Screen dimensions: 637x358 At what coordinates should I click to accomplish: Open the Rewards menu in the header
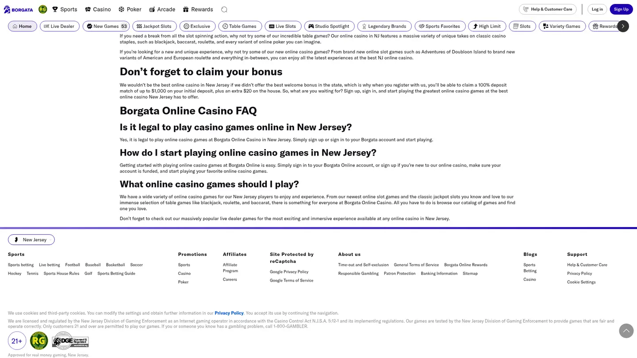click(198, 9)
